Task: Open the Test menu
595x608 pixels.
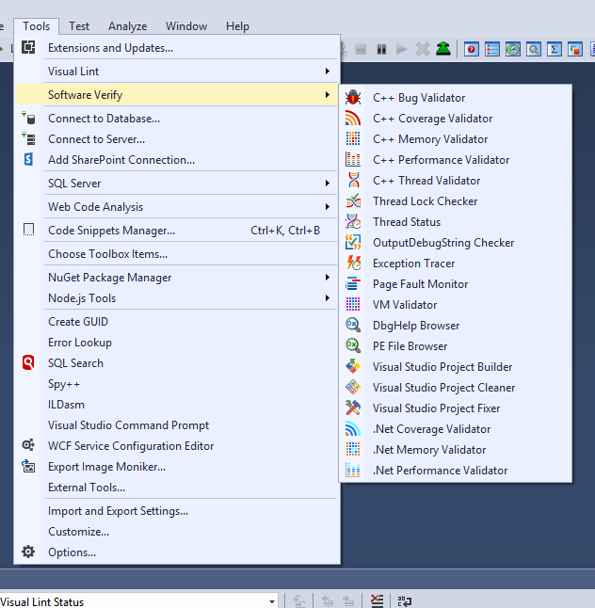Action: (79, 26)
